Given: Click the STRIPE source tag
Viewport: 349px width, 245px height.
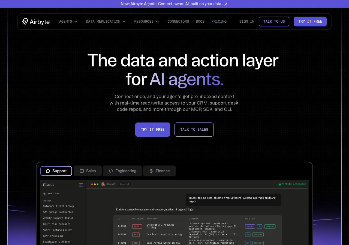Looking at the screenshot, I should [x=250, y=226].
